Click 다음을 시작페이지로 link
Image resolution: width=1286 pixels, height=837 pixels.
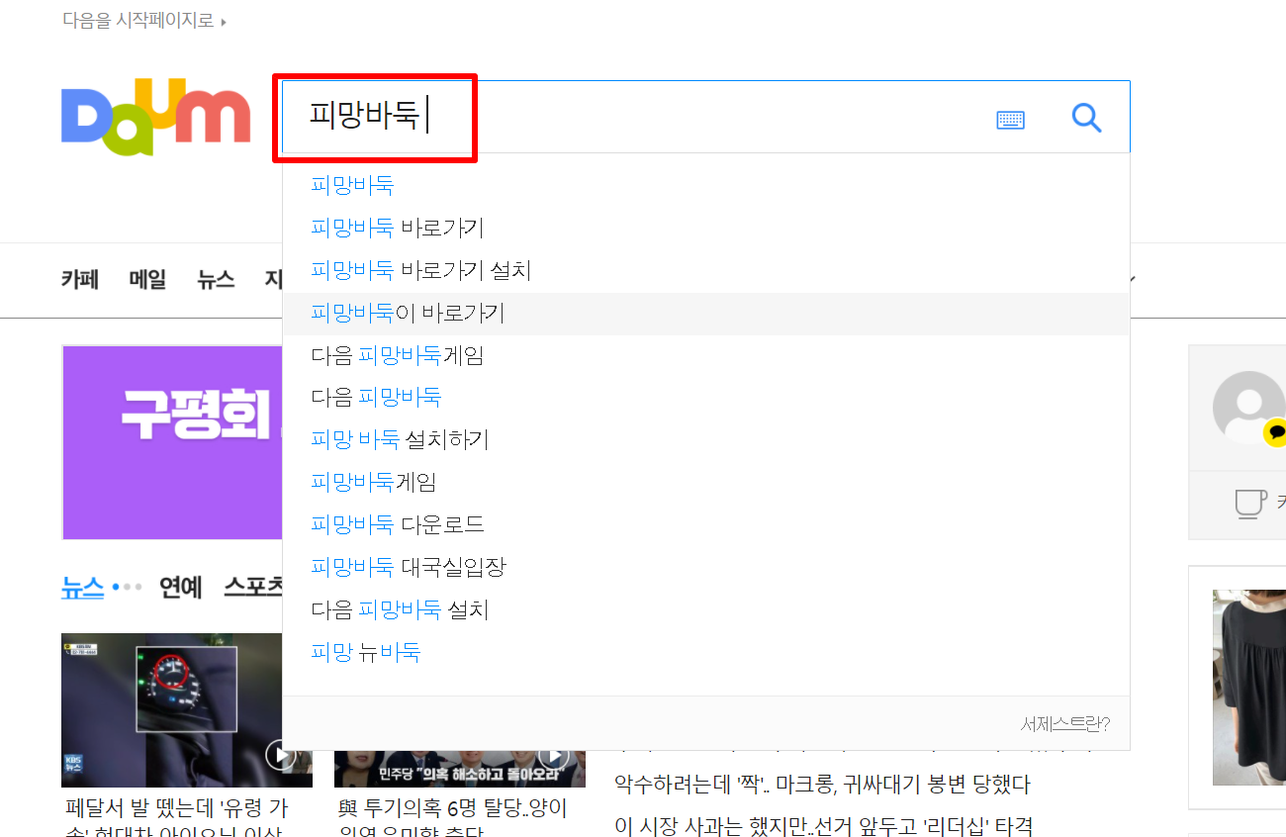pyautogui.click(x=143, y=20)
